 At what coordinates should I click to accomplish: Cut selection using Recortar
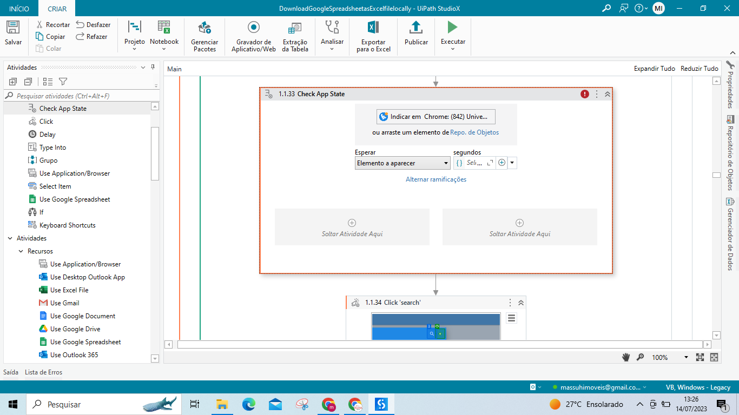tap(52, 25)
